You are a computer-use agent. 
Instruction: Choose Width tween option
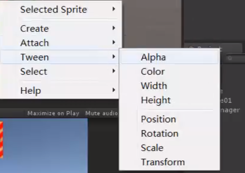pos(169,85)
